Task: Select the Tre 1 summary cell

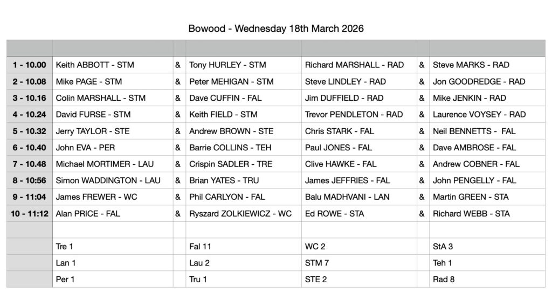Action: 64,247
